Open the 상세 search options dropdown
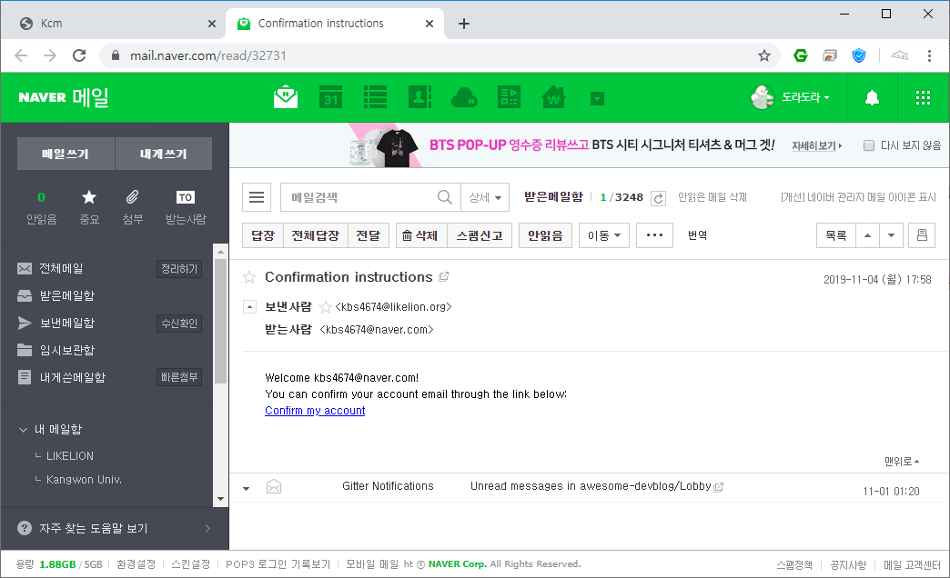Image resolution: width=950 pixels, height=578 pixels. tap(485, 197)
